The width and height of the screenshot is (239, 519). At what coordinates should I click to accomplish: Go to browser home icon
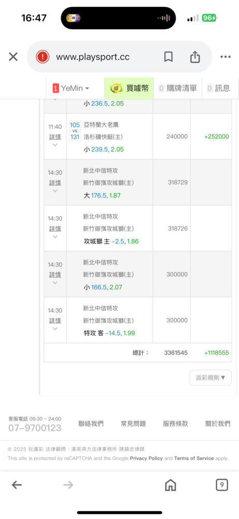170,485
